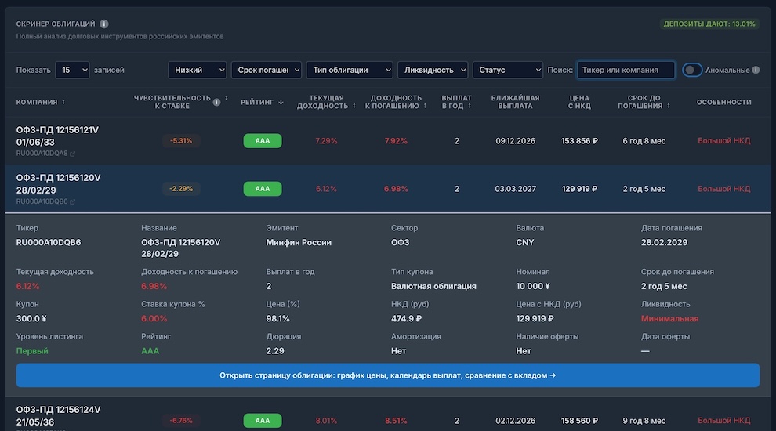This screenshot has width=776, height=431.
Task: Click the info icon next to Аномальные
Action: 756,70
